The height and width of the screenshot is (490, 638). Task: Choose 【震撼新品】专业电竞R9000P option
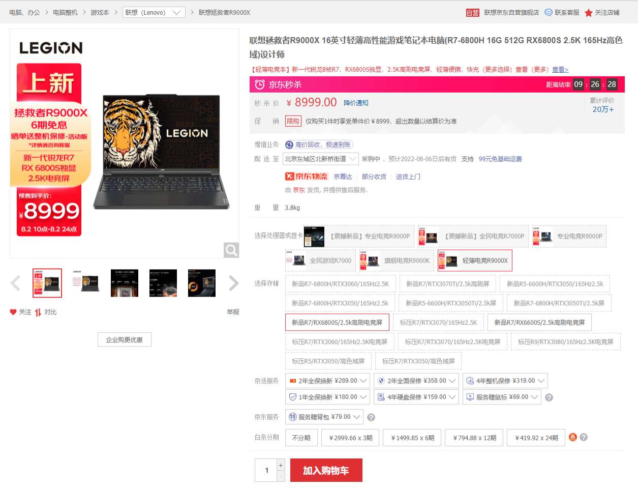358,236
